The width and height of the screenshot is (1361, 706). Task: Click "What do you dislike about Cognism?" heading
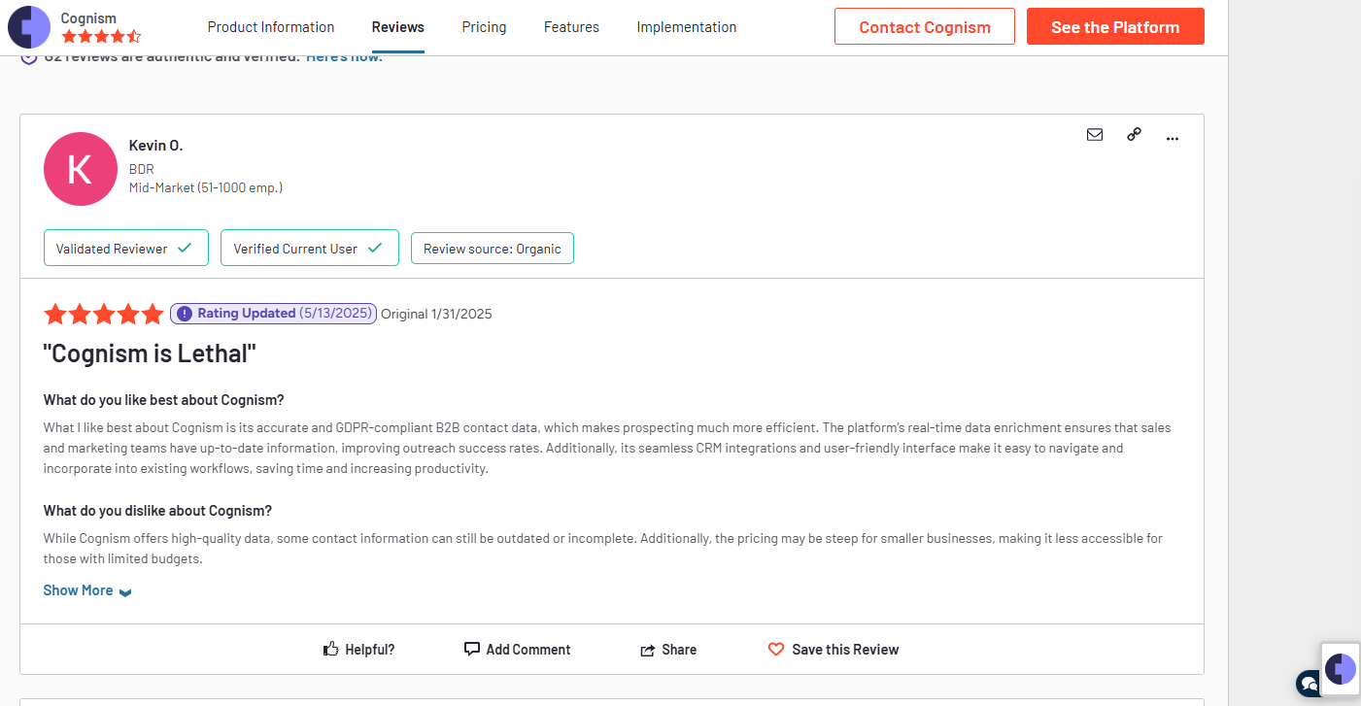click(x=157, y=511)
